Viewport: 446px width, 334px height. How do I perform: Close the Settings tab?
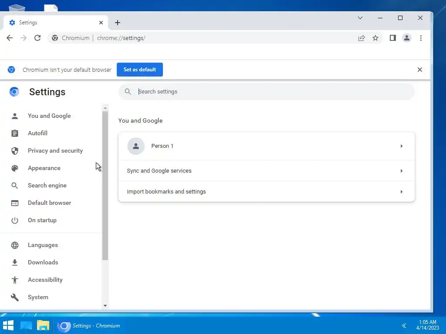[101, 23]
